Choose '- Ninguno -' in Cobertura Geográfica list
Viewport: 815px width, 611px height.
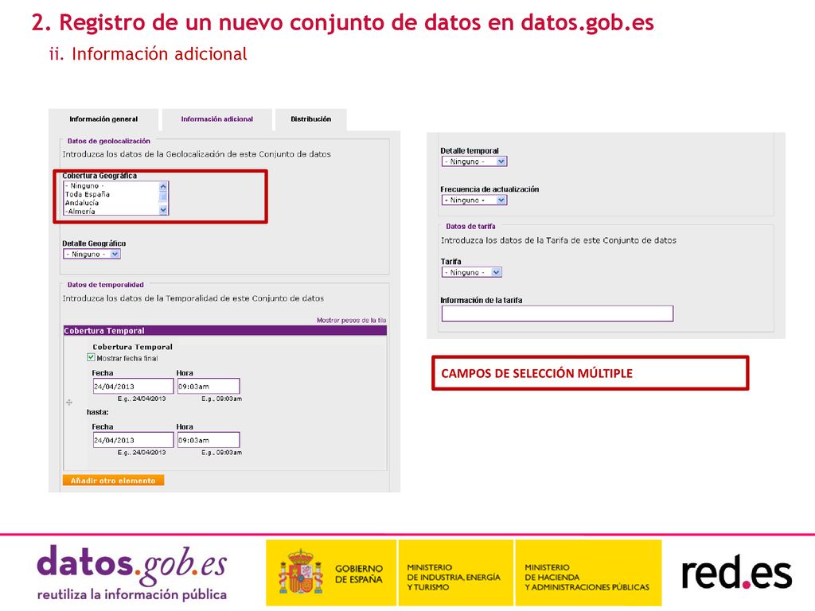coord(84,186)
